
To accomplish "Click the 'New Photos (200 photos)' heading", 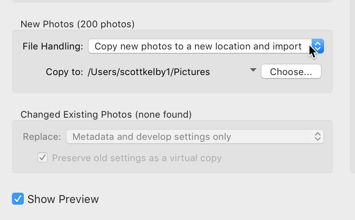I will pos(77,24).
